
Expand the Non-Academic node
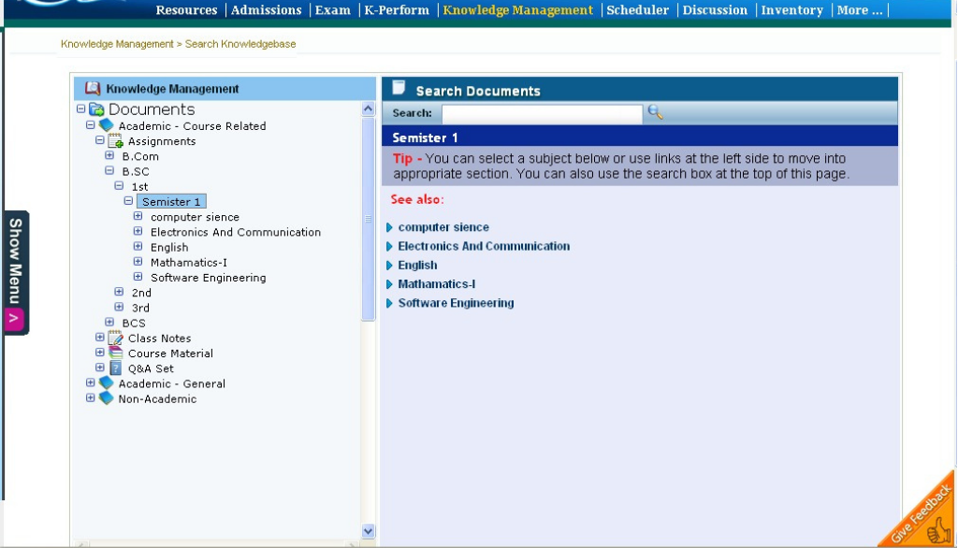[x=91, y=397]
